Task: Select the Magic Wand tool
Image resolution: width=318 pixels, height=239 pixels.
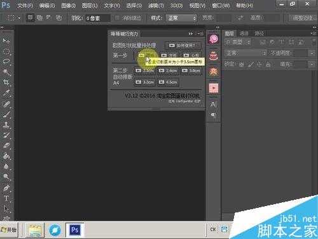Action: click(6, 72)
